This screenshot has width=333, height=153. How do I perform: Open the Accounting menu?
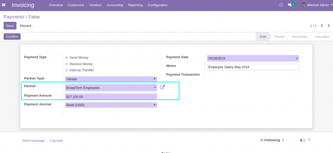115,5
